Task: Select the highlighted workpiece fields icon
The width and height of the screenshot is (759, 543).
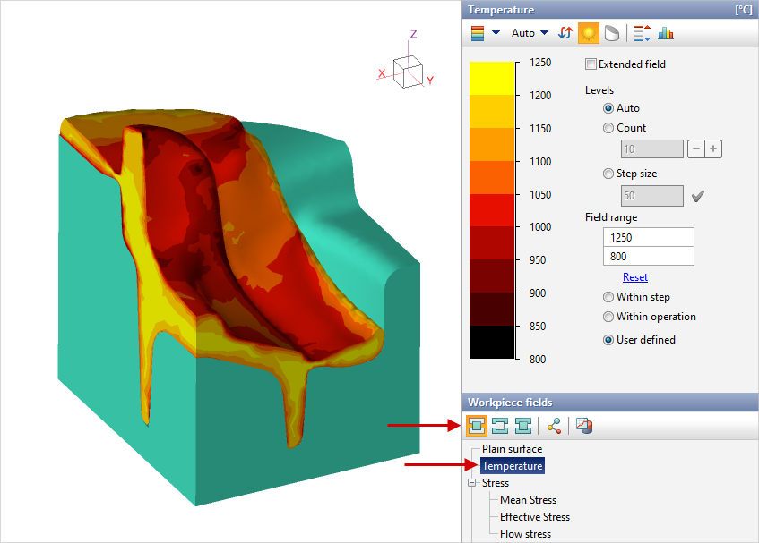Action: (x=478, y=426)
